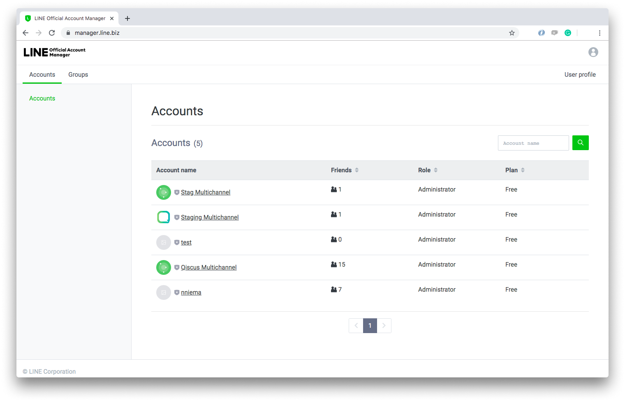Click the nniema account placeholder avatar
Viewport: 625px width, 402px height.
pos(164,292)
